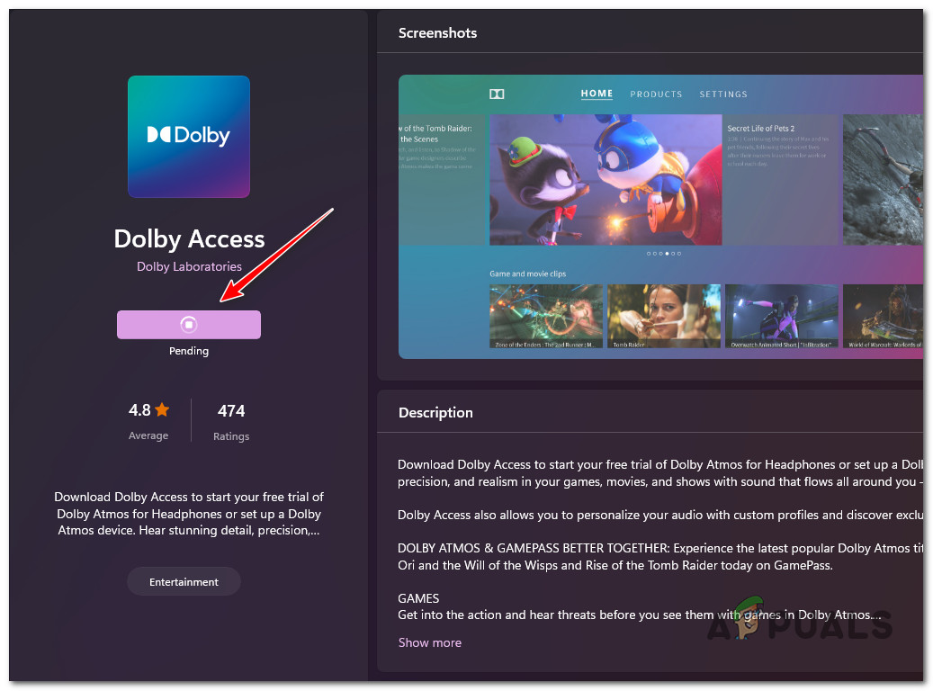Click the 4.8 Average rating
933x691 pixels.
point(148,421)
